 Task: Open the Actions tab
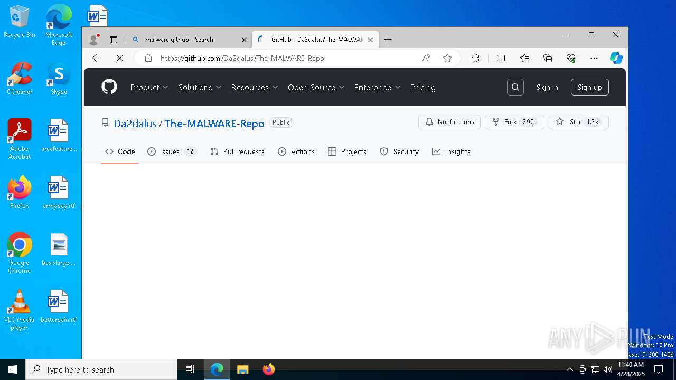click(x=296, y=151)
